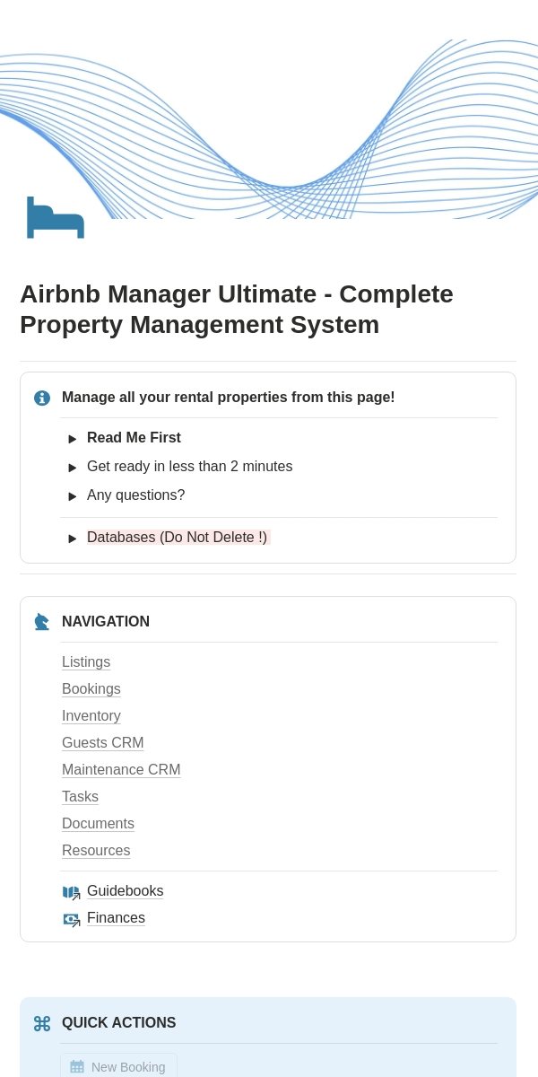
Task: Expand Databases (Do Not Delete !) toggle
Action: (x=73, y=538)
